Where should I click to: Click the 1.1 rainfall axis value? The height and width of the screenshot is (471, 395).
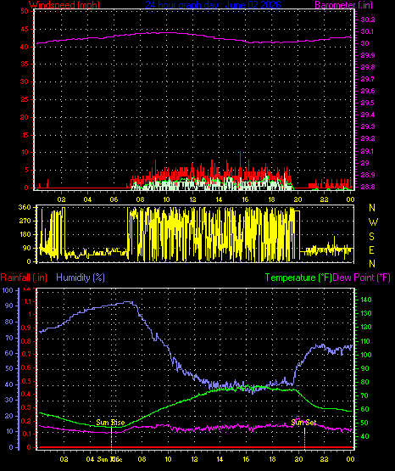coord(27,301)
